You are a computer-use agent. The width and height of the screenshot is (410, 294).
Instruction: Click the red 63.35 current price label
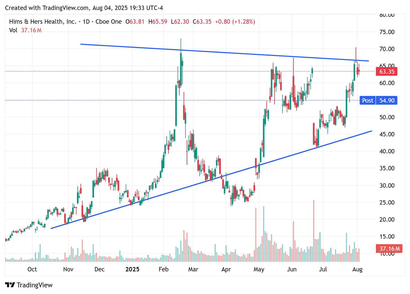pos(387,71)
